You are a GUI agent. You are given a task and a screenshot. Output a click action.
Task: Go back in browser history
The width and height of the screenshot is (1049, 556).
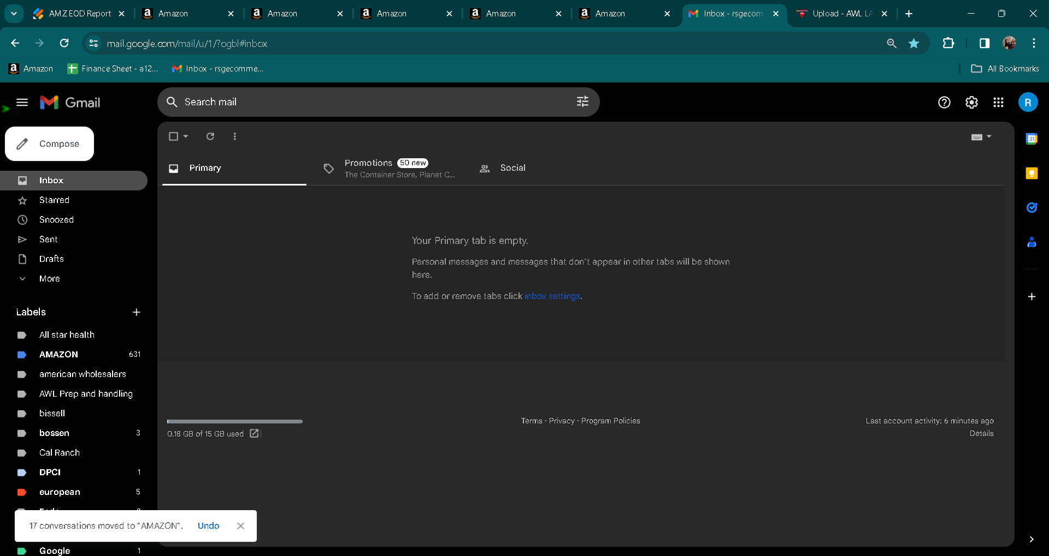(15, 43)
